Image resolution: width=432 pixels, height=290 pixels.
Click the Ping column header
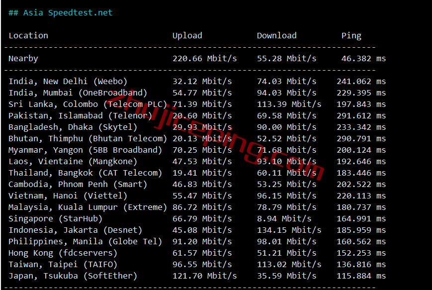click(351, 35)
